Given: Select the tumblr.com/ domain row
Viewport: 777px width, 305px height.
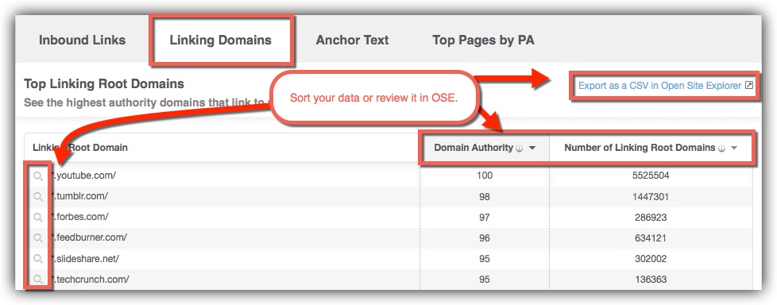Looking at the screenshot, I should click(388, 196).
